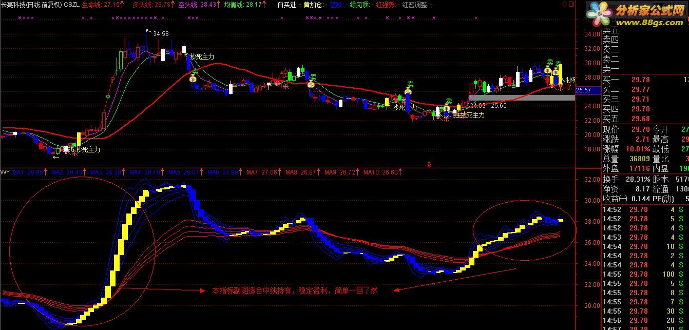Click the red $ marker below the main chart
The width and height of the screenshot is (689, 330).
click(x=429, y=164)
